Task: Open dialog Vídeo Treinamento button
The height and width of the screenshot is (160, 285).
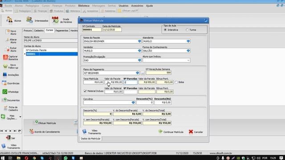Action: [x=92, y=132]
